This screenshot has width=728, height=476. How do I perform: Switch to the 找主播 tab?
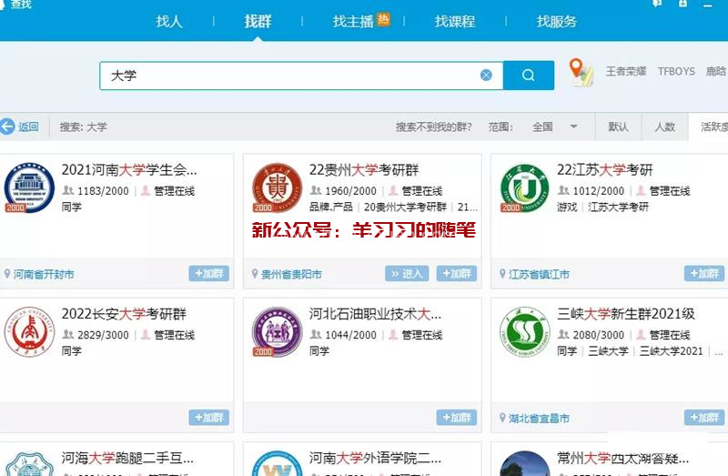(353, 22)
